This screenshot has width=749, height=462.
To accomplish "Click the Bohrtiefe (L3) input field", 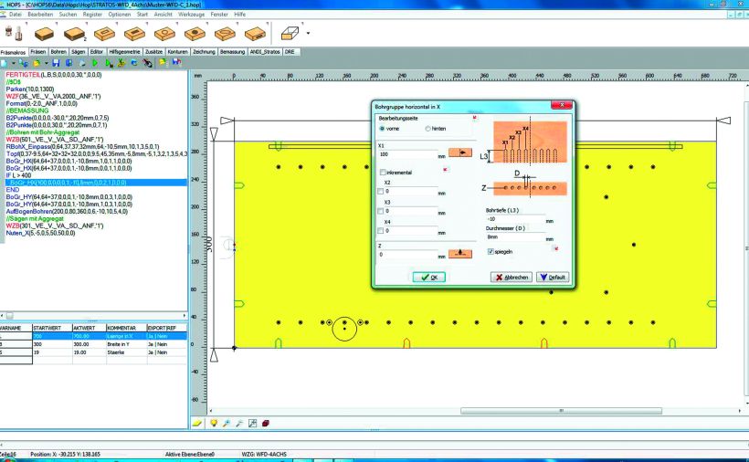I will point(513,219).
